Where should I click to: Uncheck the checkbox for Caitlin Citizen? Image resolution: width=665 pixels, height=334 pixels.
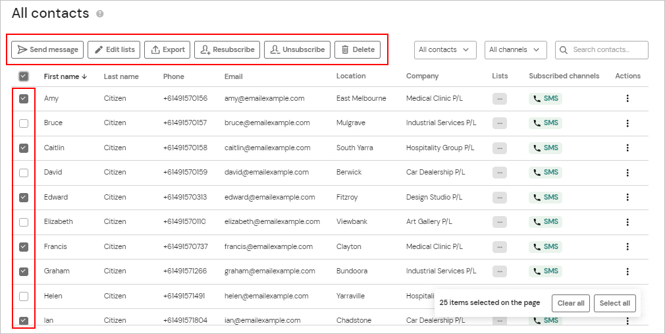coord(24,148)
